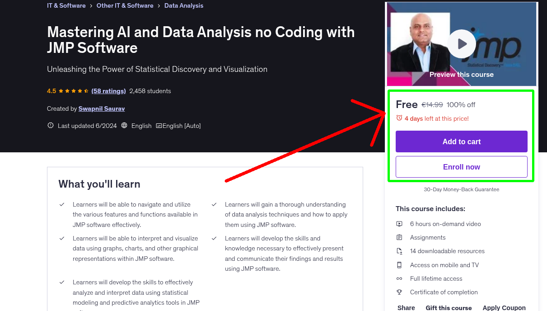The height and width of the screenshot is (311, 547).
Task: View the 58 ratings details
Action: click(x=108, y=91)
